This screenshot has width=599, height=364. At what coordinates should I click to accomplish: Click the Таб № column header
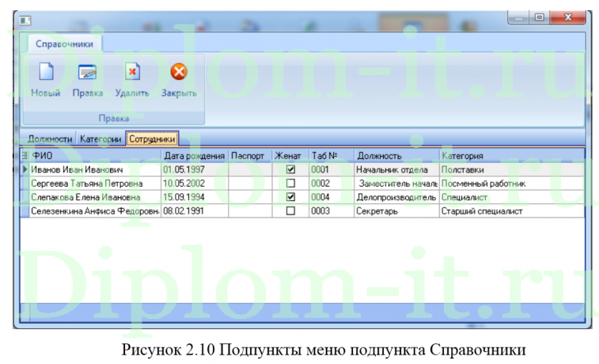coord(332,156)
